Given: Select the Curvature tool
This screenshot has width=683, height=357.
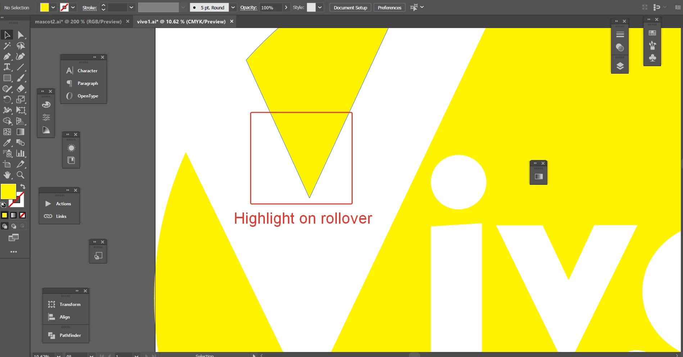Looking at the screenshot, I should (x=21, y=56).
